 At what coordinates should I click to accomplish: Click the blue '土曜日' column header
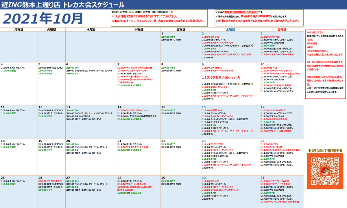230,30
